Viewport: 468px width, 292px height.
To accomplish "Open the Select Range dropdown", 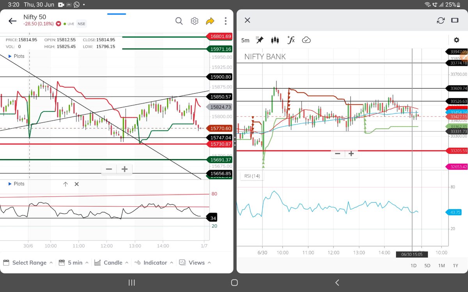I will (28, 263).
